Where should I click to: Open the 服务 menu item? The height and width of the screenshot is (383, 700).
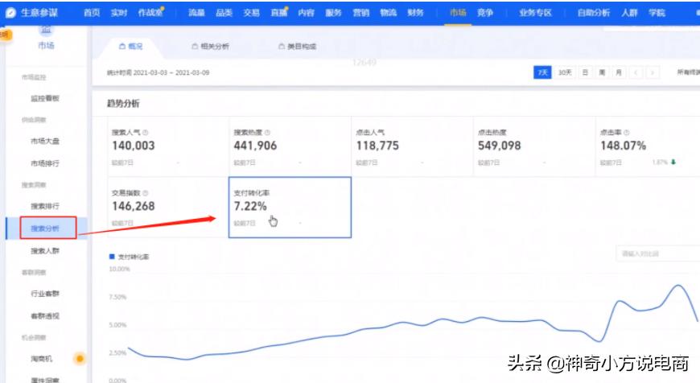click(333, 13)
